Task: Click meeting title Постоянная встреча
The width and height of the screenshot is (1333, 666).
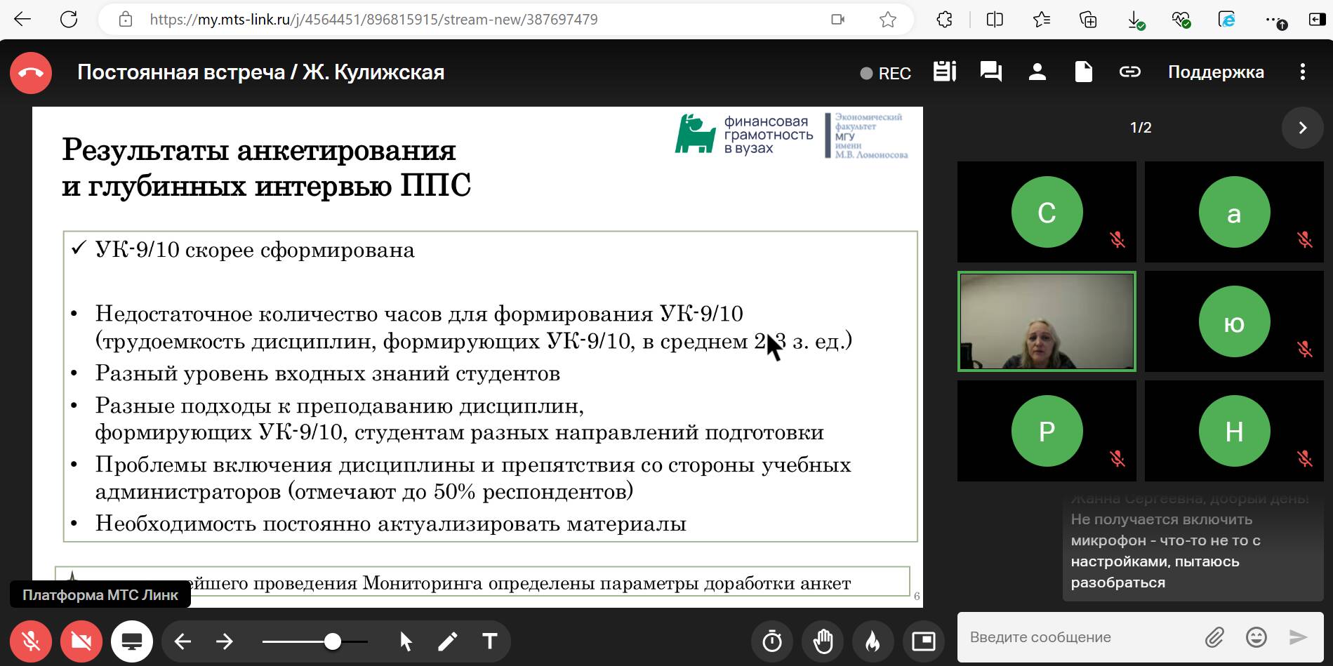Action: coord(260,72)
